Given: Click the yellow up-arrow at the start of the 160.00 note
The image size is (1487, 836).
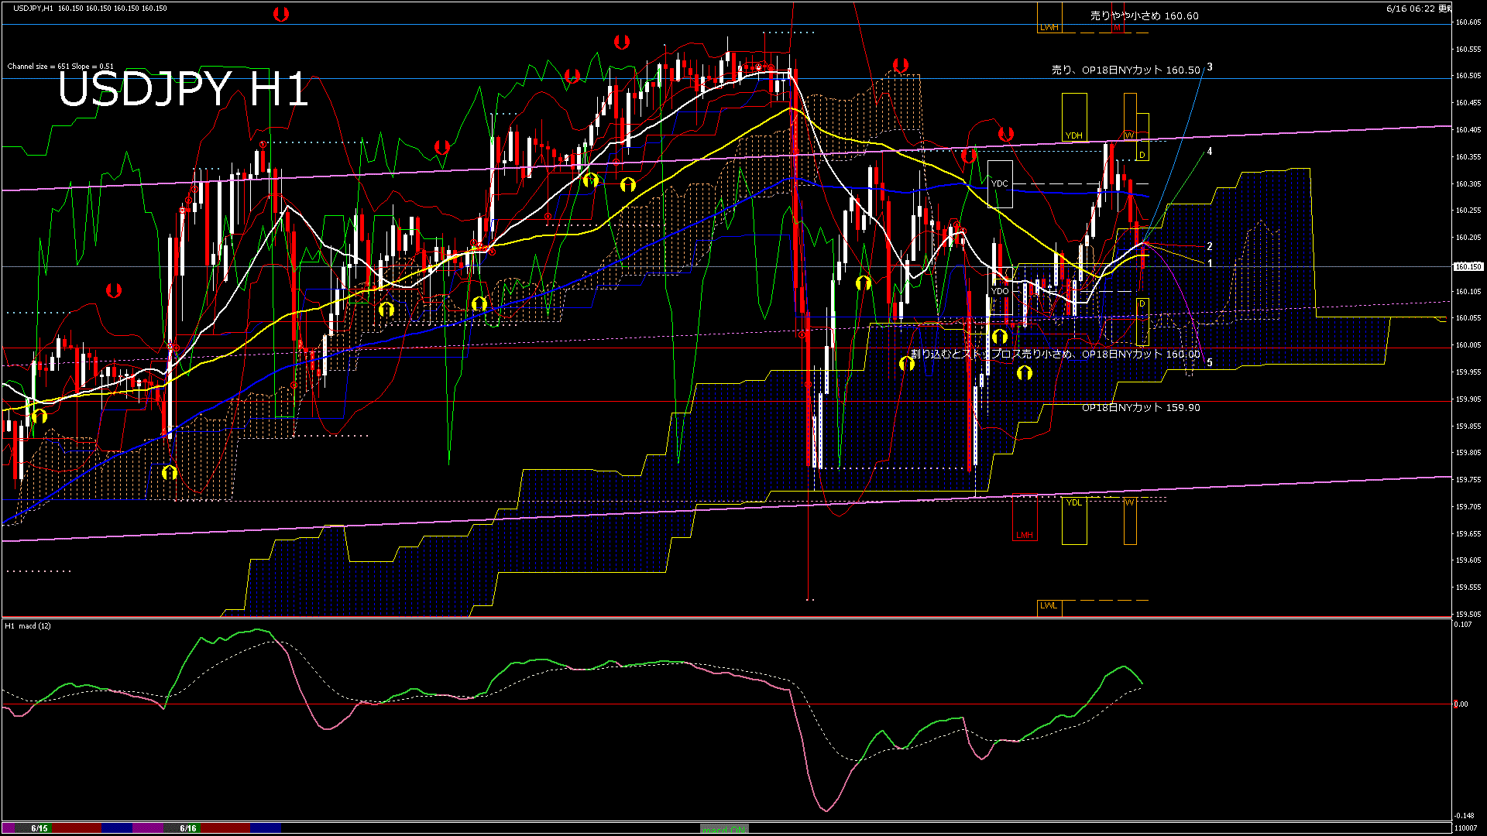Looking at the screenshot, I should click(x=907, y=362).
